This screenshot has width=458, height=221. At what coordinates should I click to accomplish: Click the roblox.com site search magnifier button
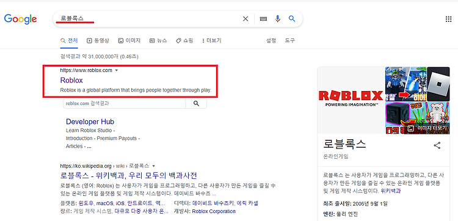point(196,103)
